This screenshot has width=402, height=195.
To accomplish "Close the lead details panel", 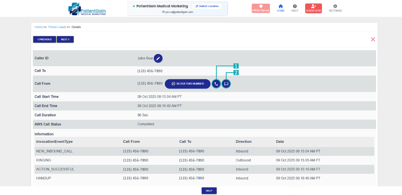I will tap(373, 39).
